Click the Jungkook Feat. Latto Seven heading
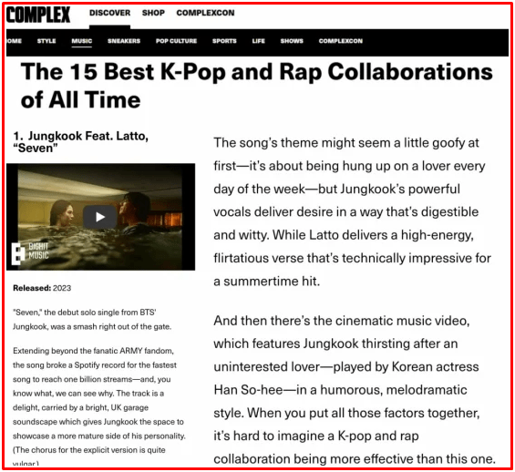The image size is (515, 472). (80, 142)
